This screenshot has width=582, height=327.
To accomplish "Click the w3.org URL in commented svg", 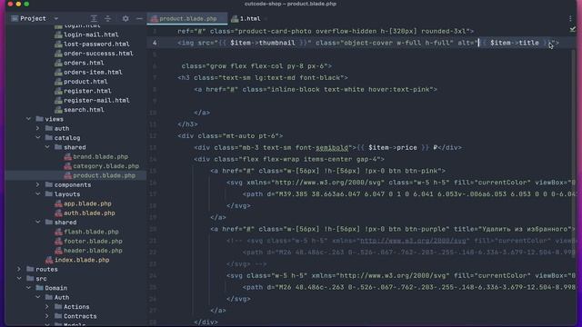I will point(413,241).
